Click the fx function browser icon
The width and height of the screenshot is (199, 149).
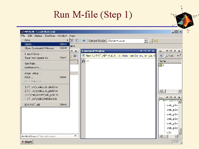pyautogui.click(x=83, y=61)
